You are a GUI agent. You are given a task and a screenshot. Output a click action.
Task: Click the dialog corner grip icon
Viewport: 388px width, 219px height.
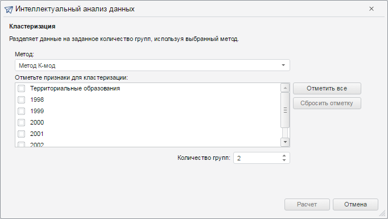click(383, 214)
